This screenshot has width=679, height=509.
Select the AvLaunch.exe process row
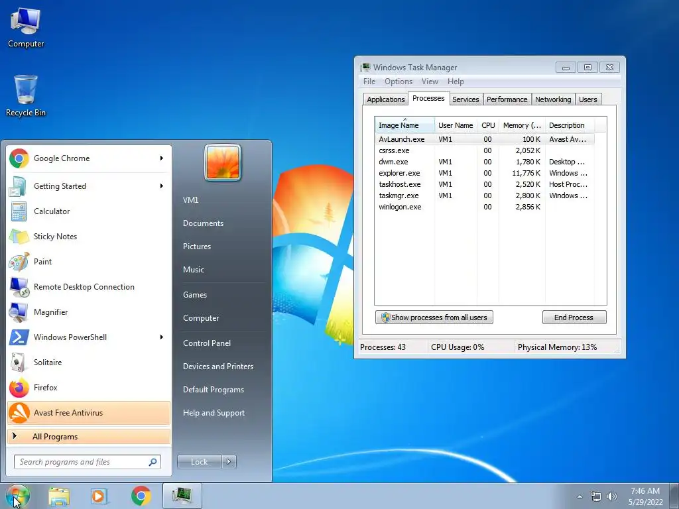485,139
